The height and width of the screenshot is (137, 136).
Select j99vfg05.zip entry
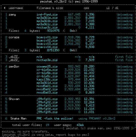pyautogui.click(x=47, y=112)
